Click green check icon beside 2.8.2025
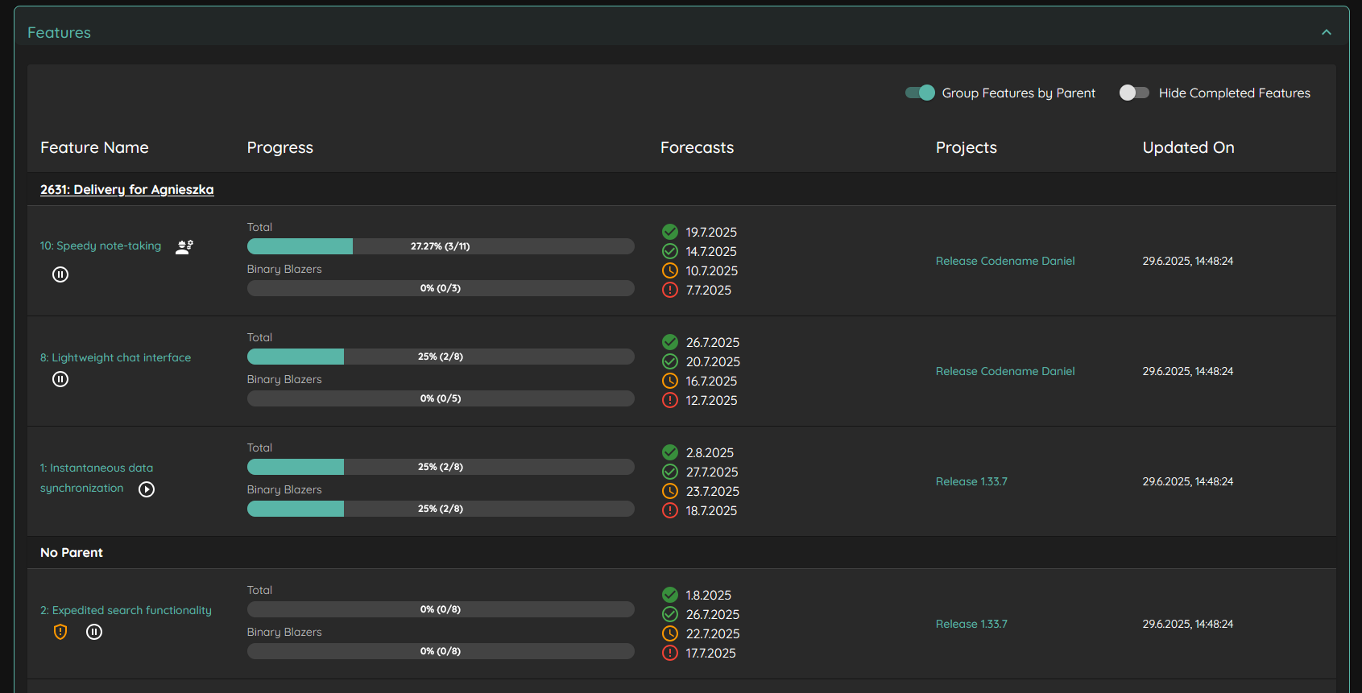Viewport: 1362px width, 693px height. coord(670,452)
